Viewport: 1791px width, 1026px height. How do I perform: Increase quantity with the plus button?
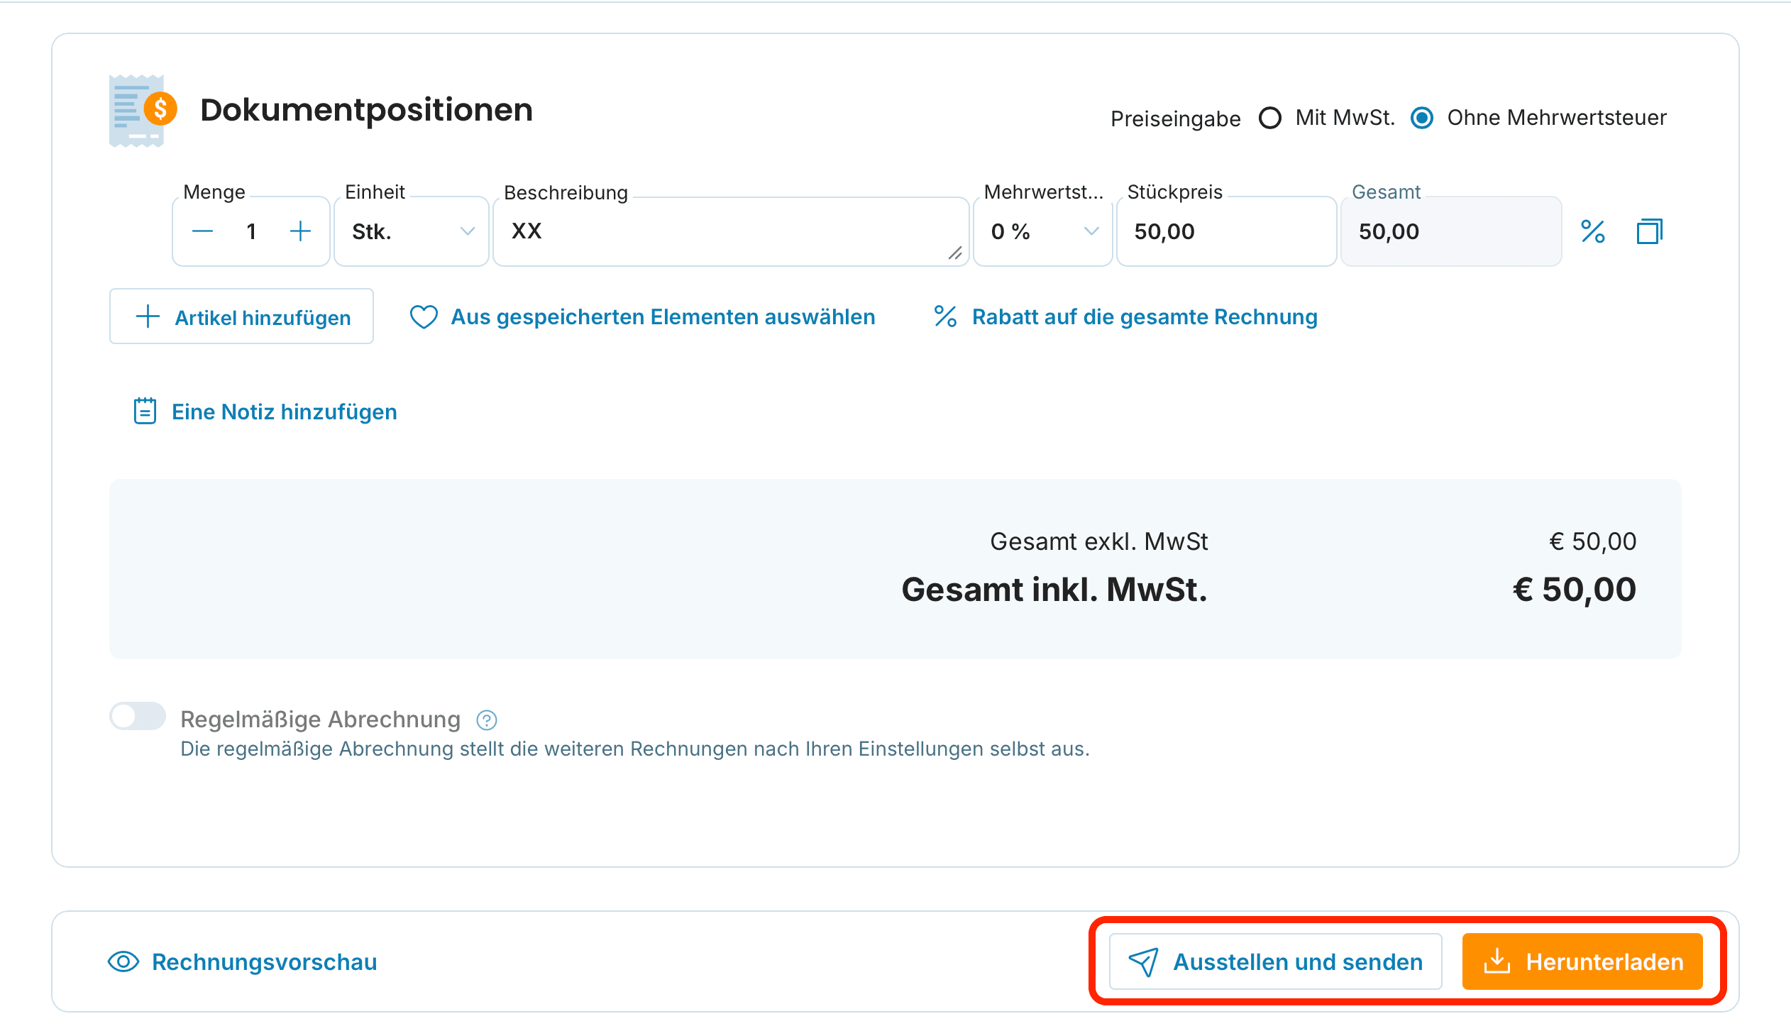[x=300, y=231]
